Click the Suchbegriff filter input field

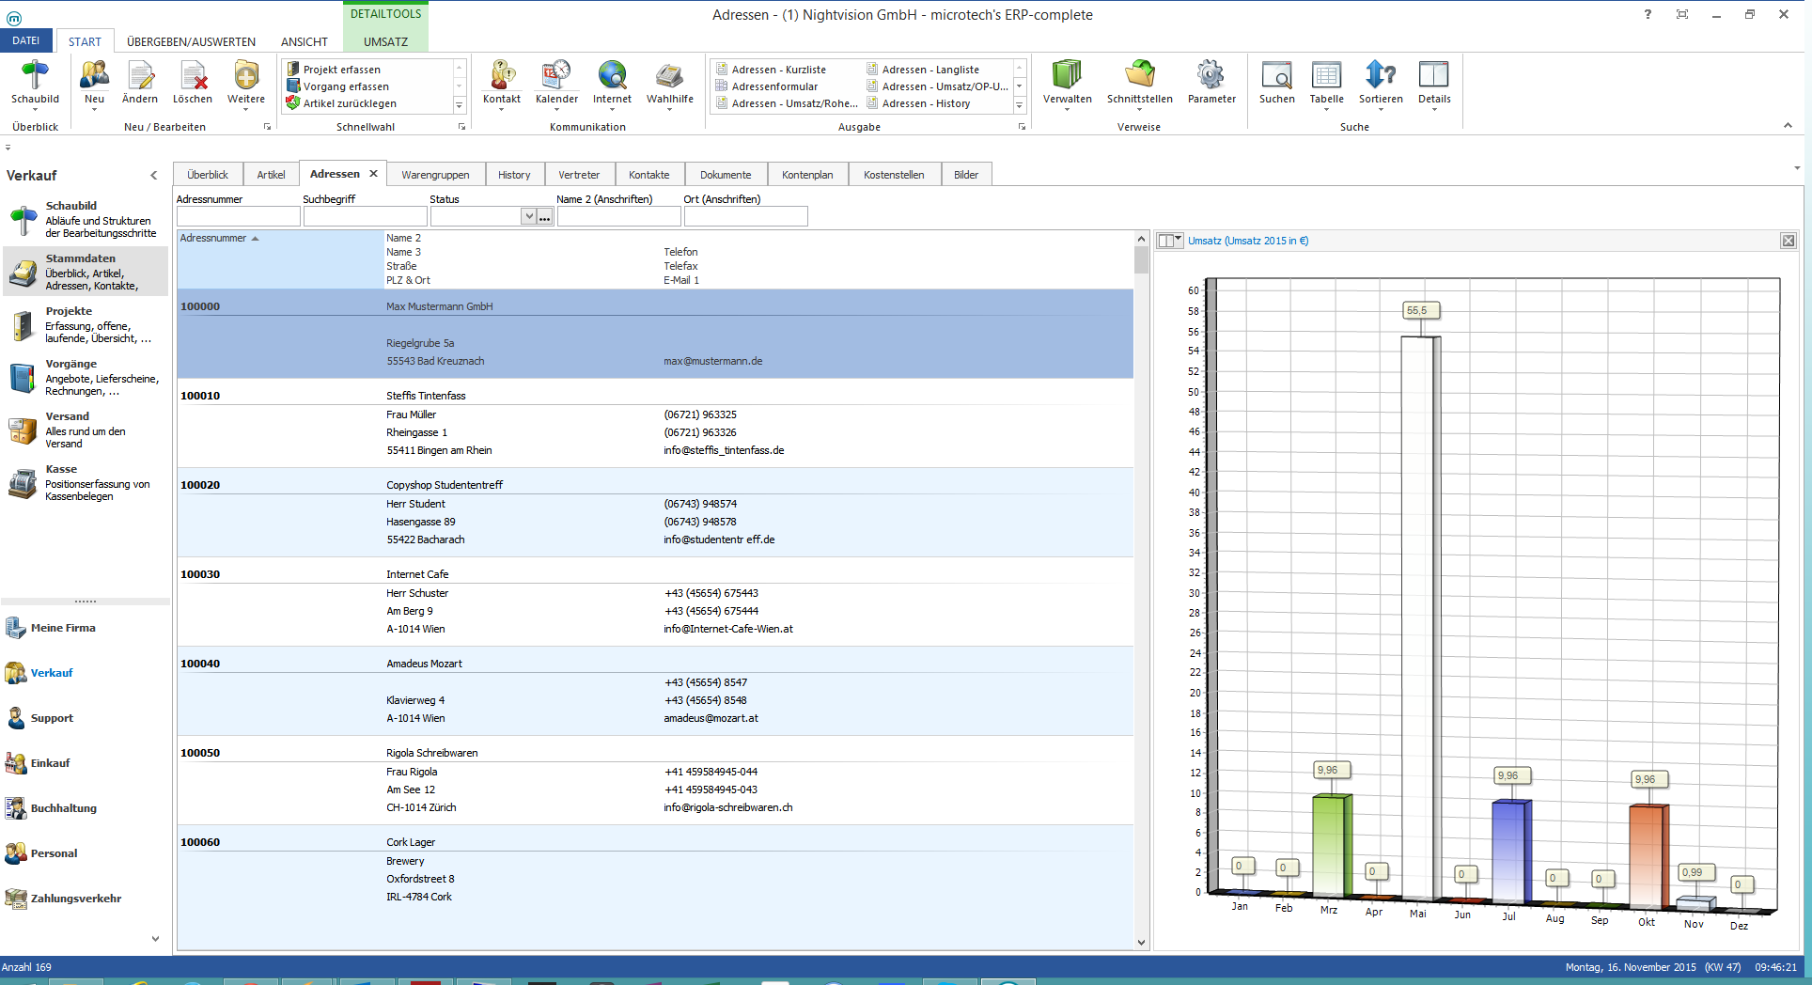click(x=365, y=217)
